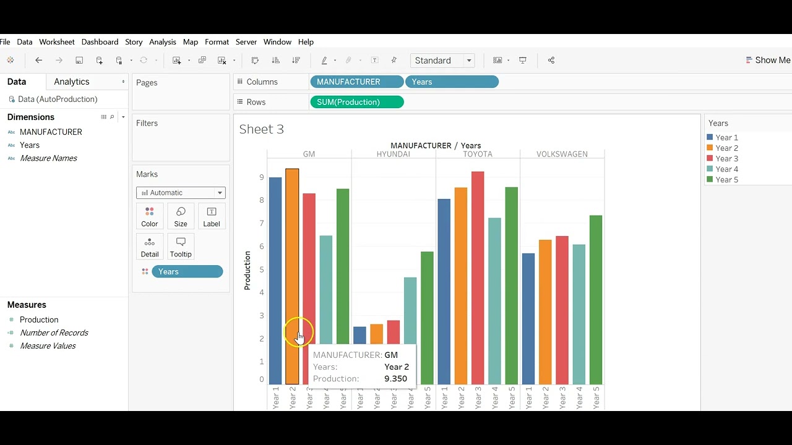This screenshot has width=792, height=445.
Task: Open the Worksheet menu
Action: tap(57, 42)
